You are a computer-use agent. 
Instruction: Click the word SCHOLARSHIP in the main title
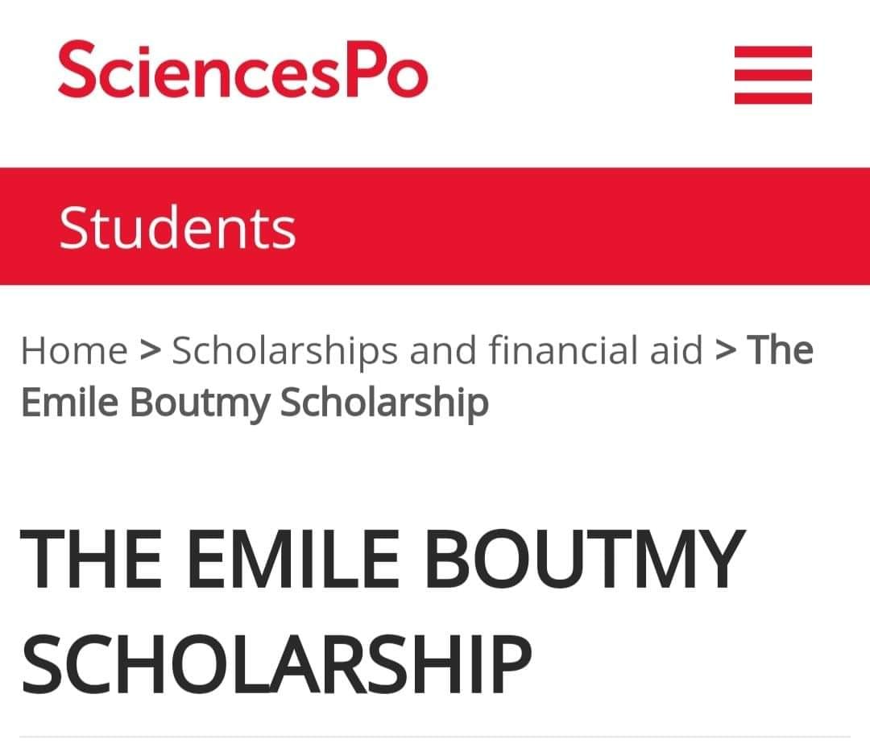275,663
